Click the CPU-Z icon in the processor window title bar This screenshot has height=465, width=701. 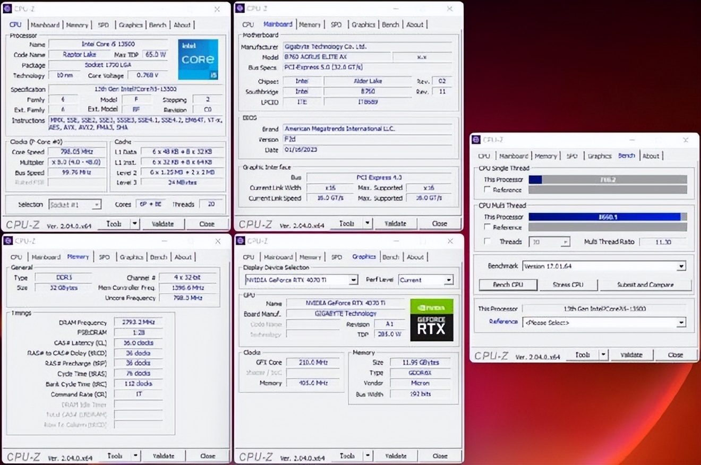click(x=7, y=9)
